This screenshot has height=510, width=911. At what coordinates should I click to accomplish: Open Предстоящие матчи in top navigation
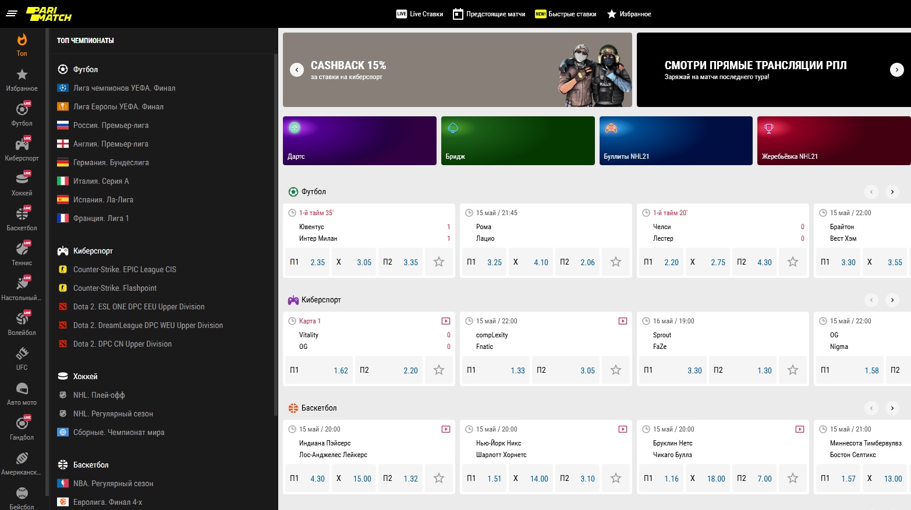click(489, 14)
